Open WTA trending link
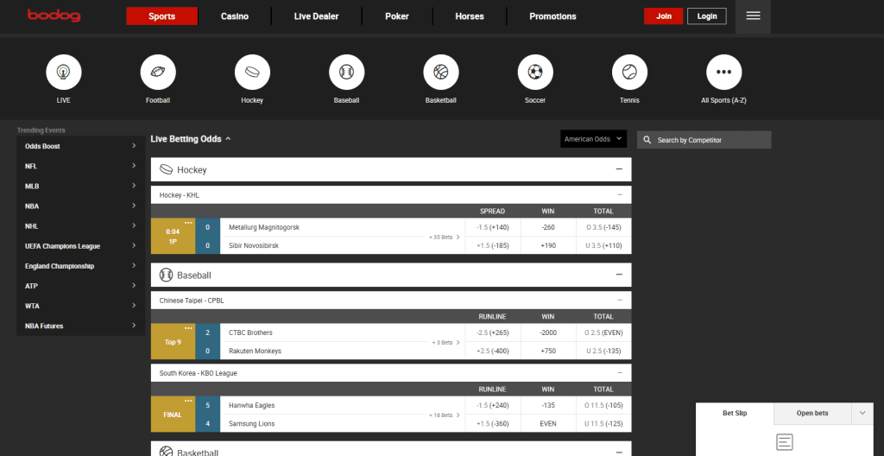The height and width of the screenshot is (456, 884). click(80, 306)
